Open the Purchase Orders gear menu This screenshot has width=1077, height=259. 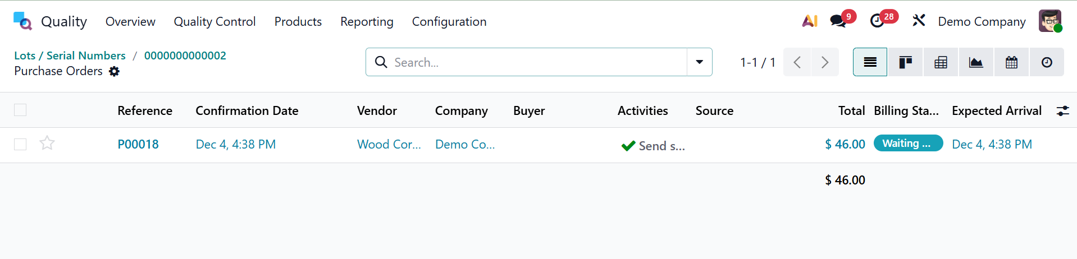coord(114,71)
